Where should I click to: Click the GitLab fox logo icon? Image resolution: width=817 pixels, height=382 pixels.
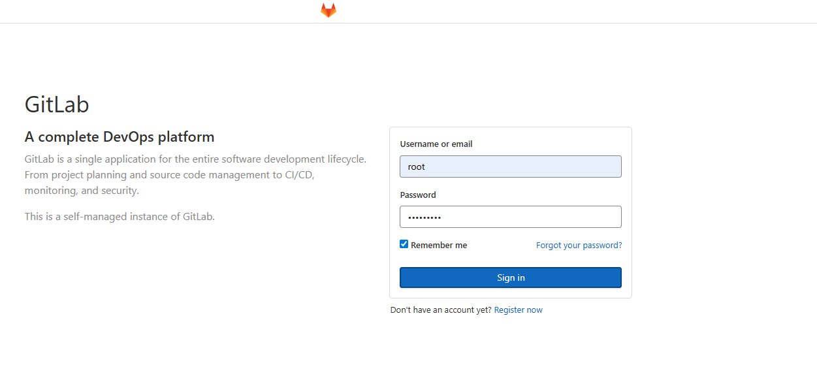coord(328,10)
